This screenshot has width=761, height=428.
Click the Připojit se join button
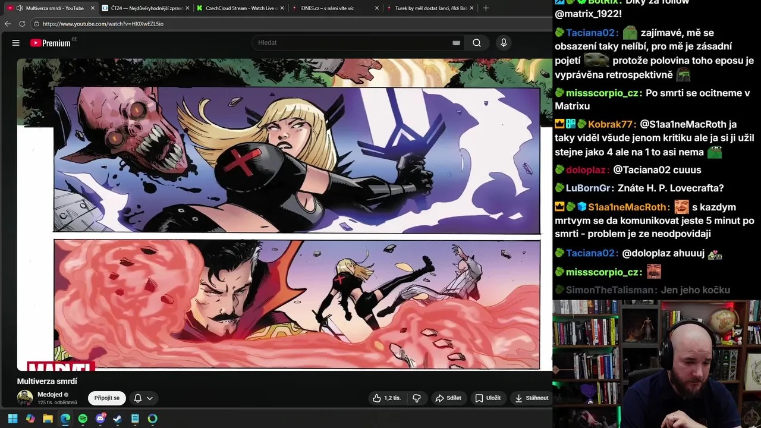click(x=107, y=398)
